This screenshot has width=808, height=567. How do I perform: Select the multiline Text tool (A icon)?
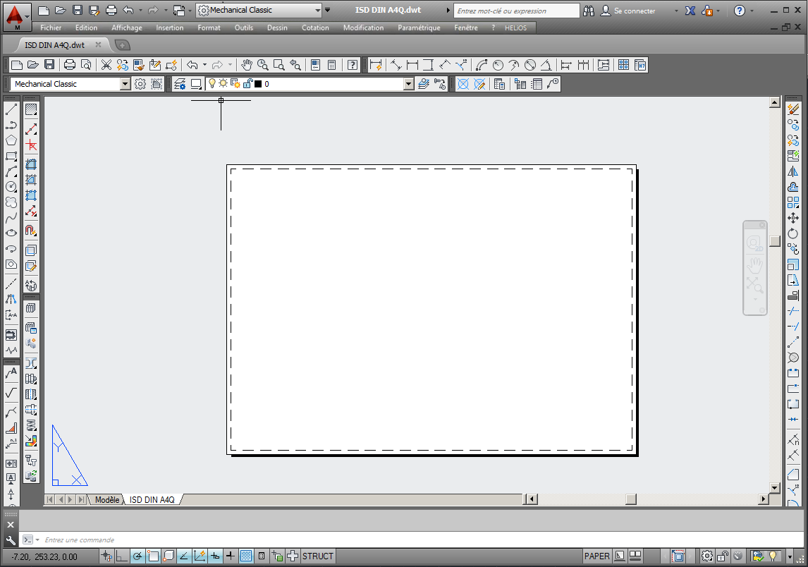pos(11,372)
